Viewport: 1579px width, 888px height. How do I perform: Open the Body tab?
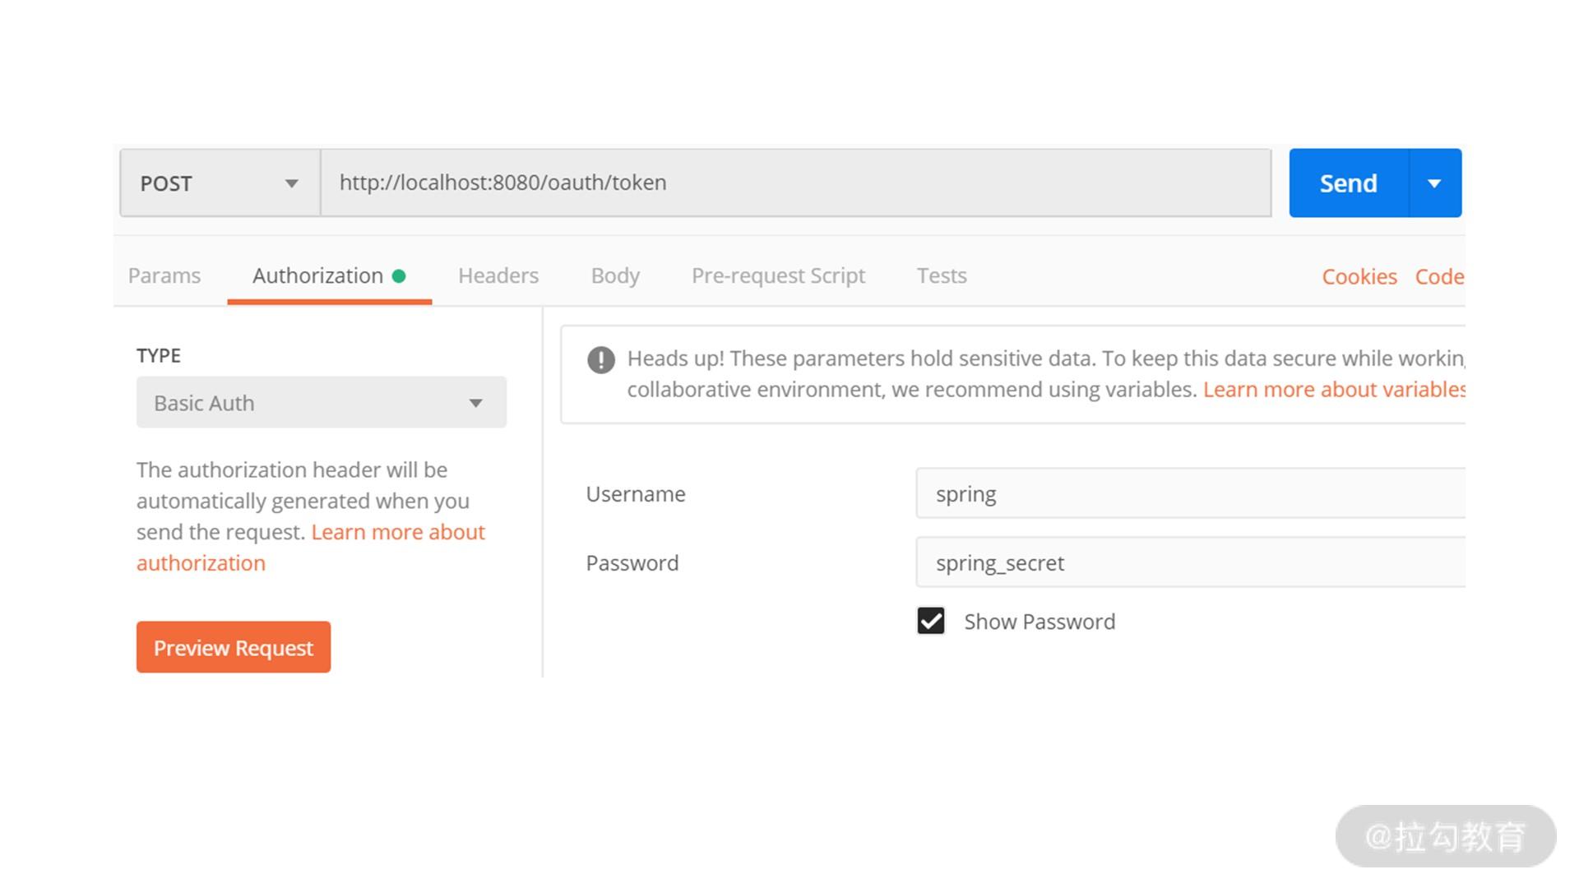(x=615, y=276)
